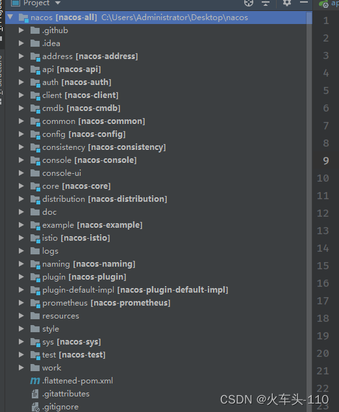Select the nacos-example module folder icon
The height and width of the screenshot is (412, 339).
(35, 225)
